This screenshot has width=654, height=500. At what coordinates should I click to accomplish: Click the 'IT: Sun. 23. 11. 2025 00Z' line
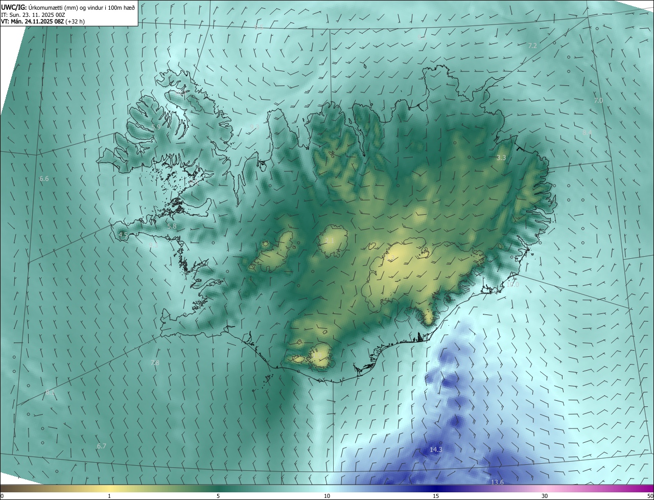(x=33, y=14)
